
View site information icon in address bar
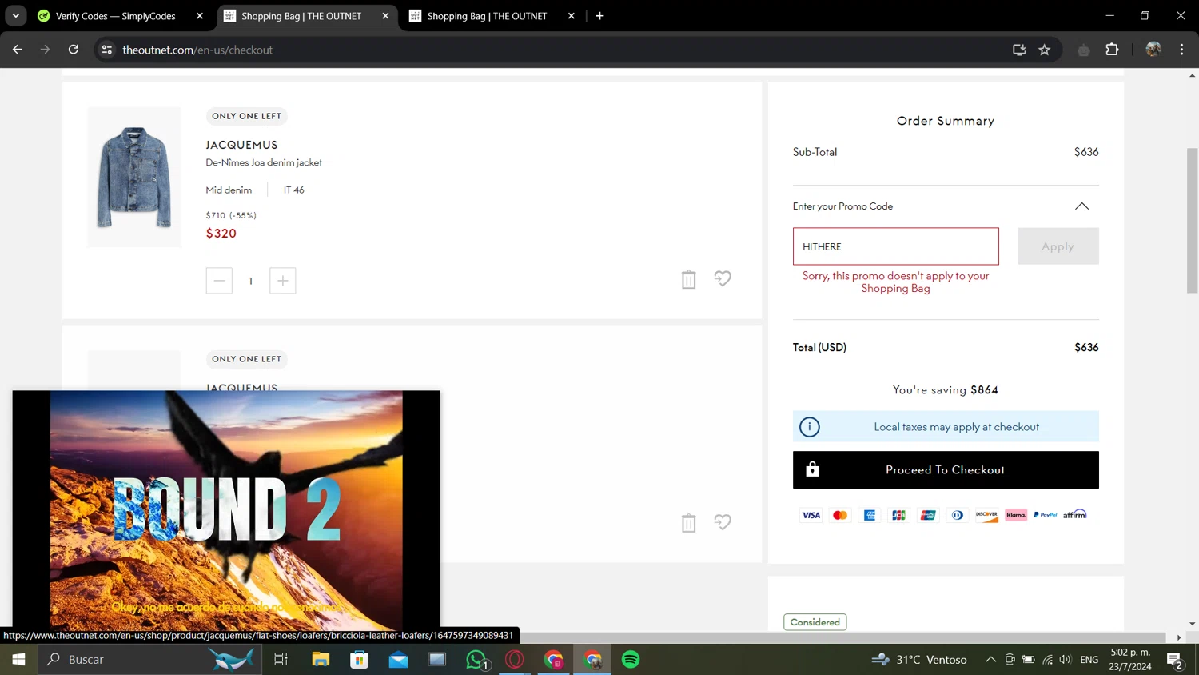(106, 50)
